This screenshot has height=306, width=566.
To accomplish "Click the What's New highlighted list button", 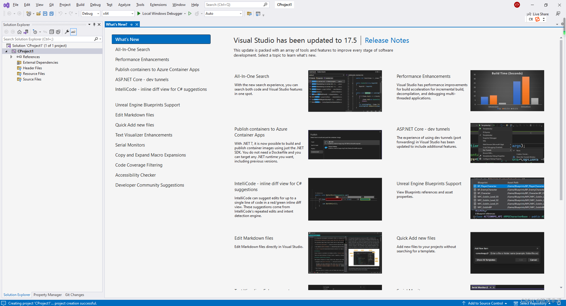I will click(161, 39).
